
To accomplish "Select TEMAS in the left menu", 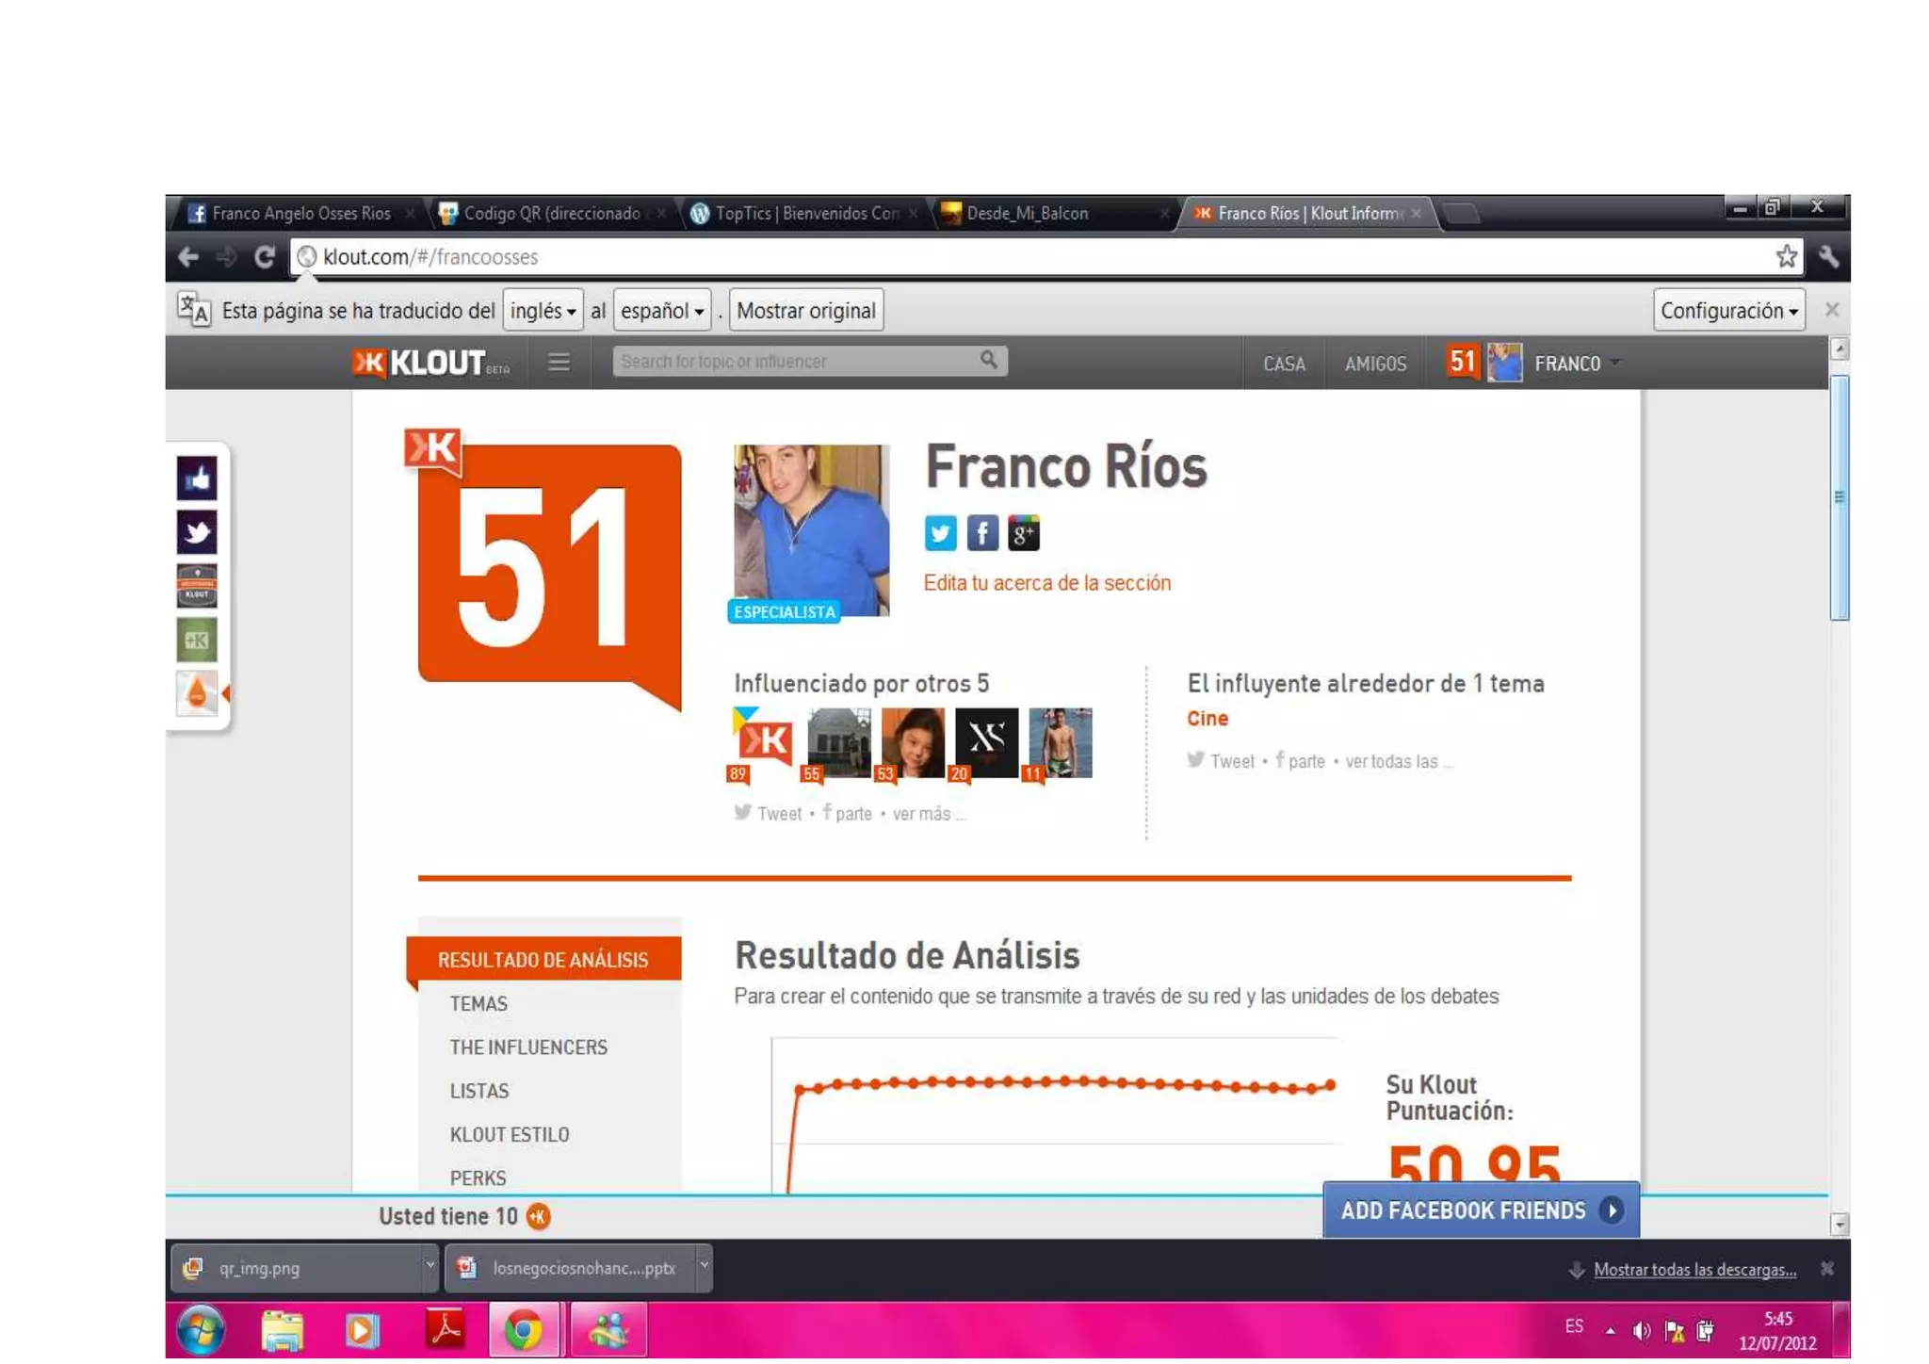I will coord(478,1004).
